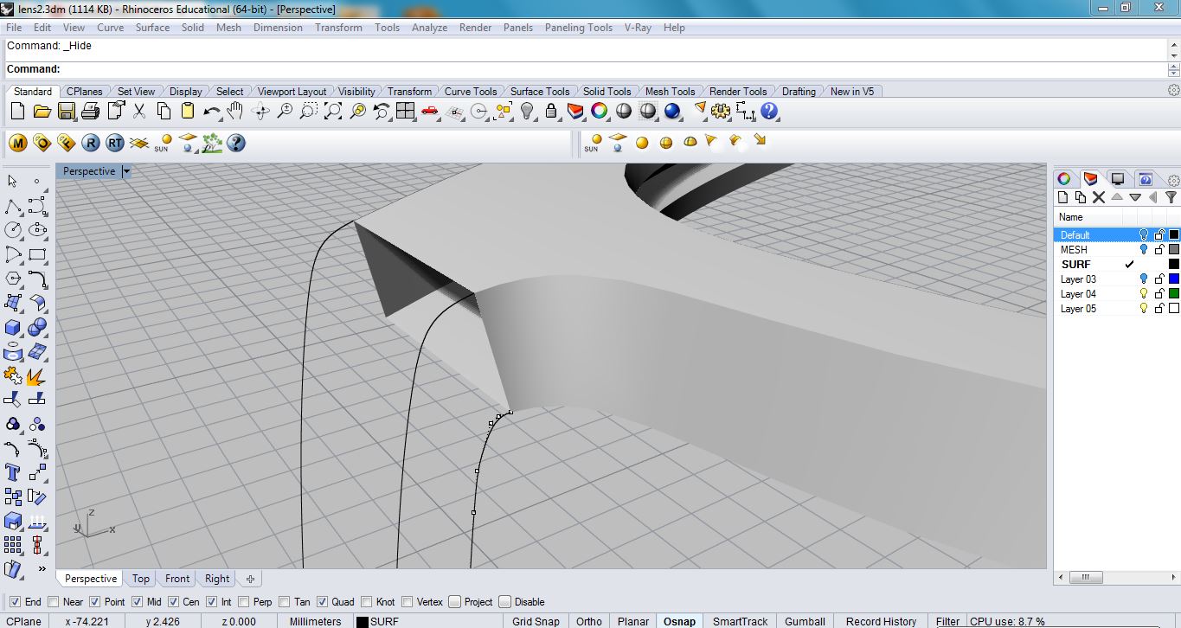Switch to the Curve Tools tab

471,92
